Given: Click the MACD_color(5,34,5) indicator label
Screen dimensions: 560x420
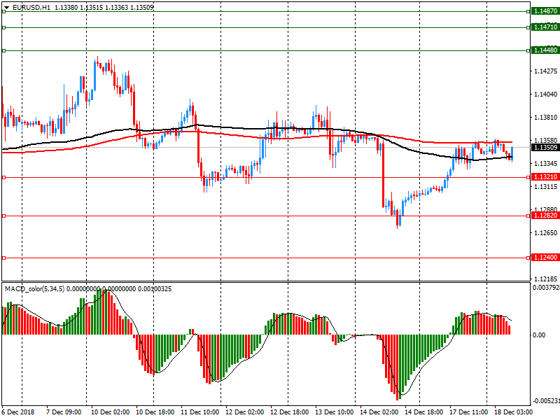Looking at the screenshot, I should point(34,288).
